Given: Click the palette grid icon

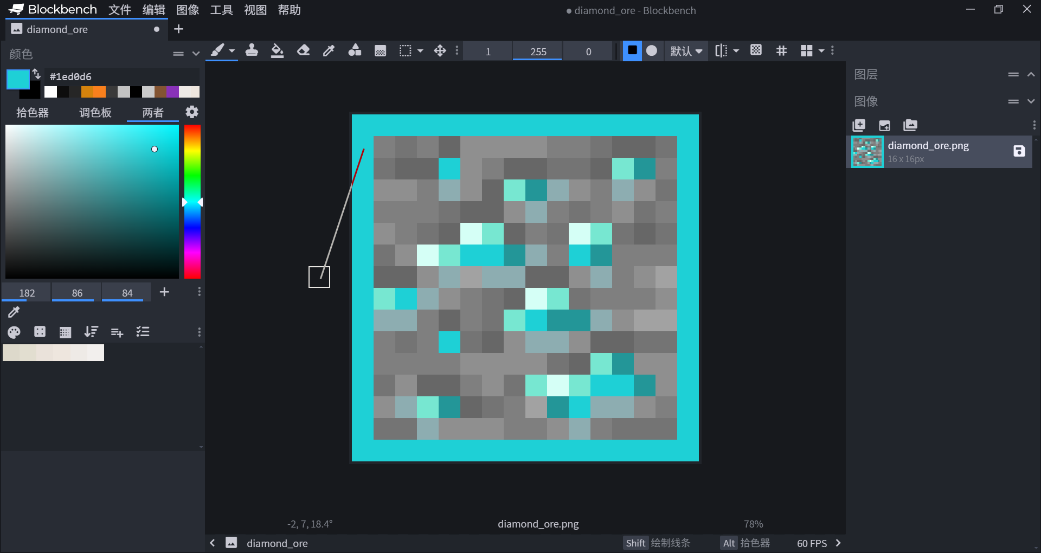Looking at the screenshot, I should (65, 332).
